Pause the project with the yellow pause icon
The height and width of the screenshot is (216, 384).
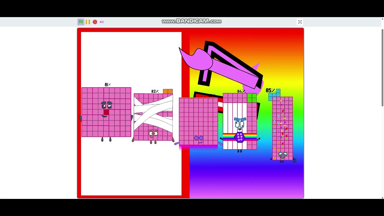[88, 22]
